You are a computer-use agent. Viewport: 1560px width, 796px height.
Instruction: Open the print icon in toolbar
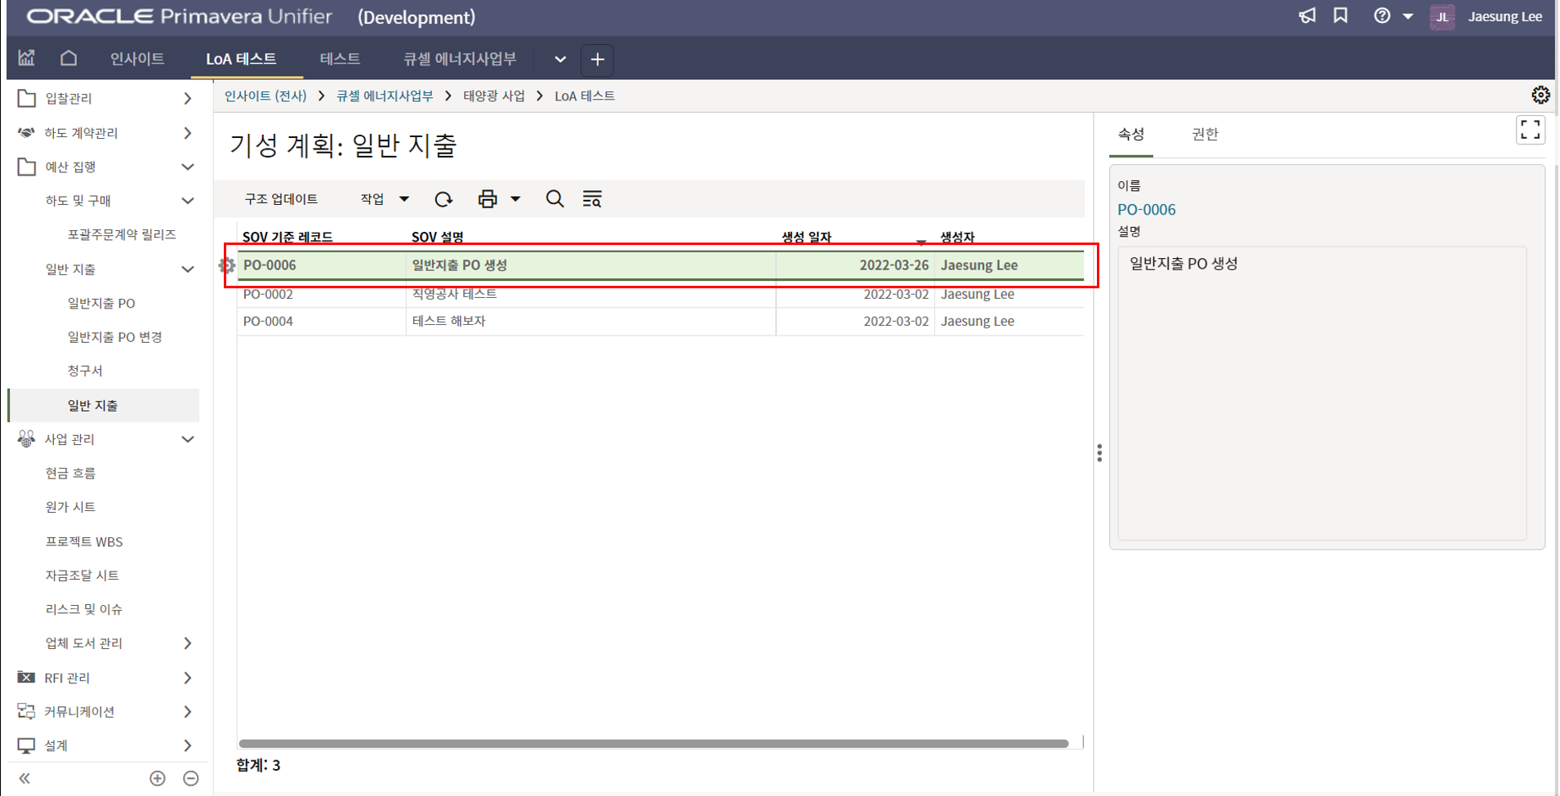[488, 199]
